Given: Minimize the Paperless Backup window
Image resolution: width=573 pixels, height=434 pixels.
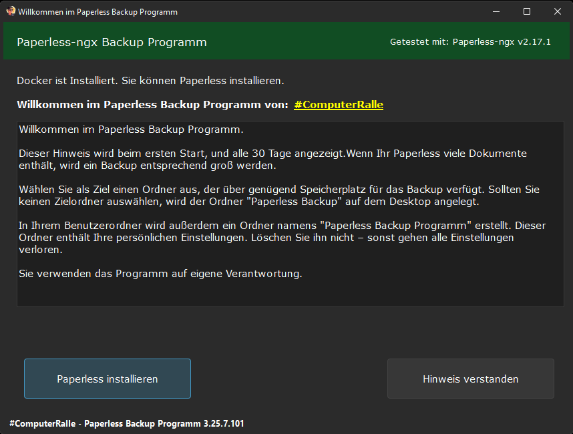Looking at the screenshot, I should click(x=496, y=11).
